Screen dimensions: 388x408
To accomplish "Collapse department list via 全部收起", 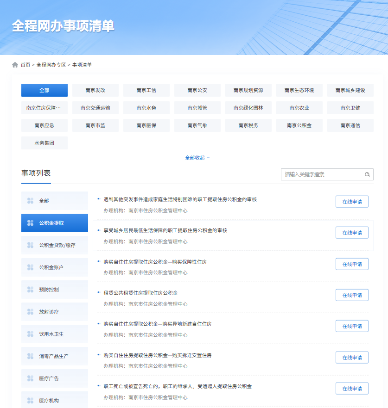I will (197, 158).
